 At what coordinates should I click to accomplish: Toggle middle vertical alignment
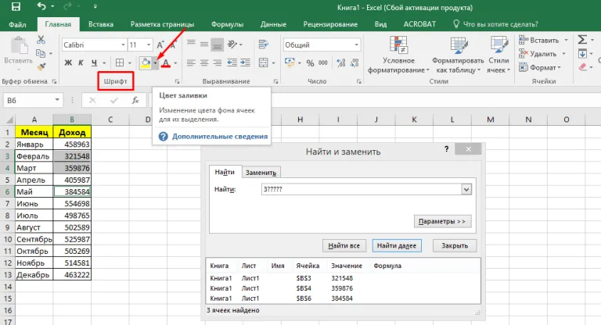pyautogui.click(x=204, y=45)
